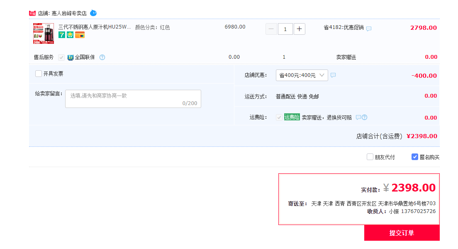Click the discounted price 2798.00
This screenshot has width=458, height=249.
click(x=424, y=28)
